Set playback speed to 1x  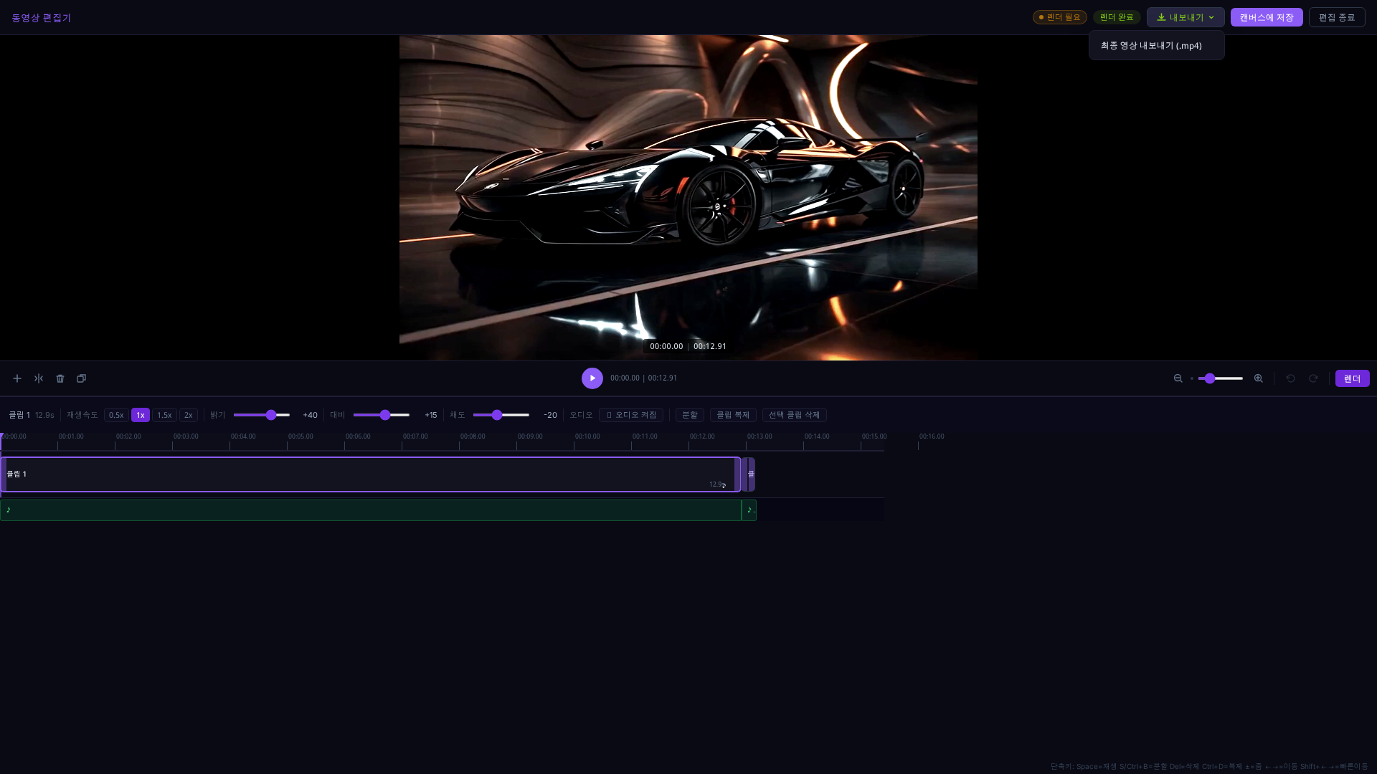pos(141,415)
